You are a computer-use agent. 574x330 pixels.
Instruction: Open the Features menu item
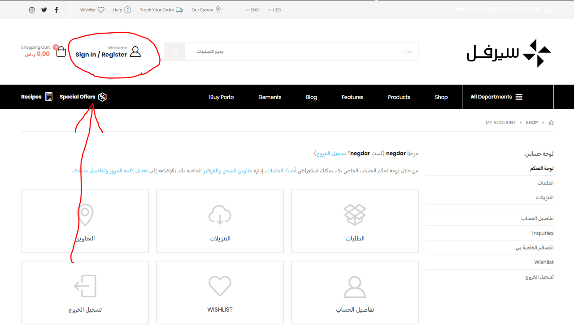pyautogui.click(x=352, y=97)
